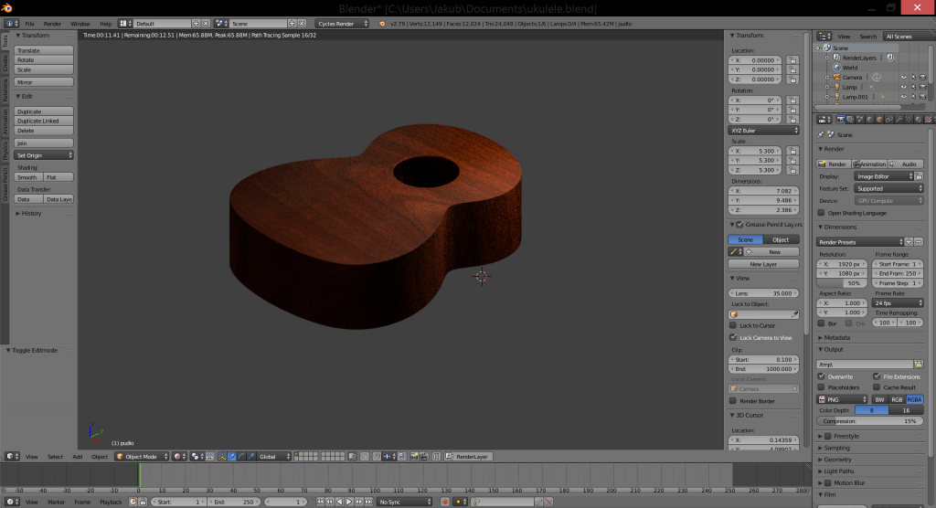Open the XYZ Euler rotation mode dropdown
Viewport: 936px width, 508px height.
(x=763, y=131)
